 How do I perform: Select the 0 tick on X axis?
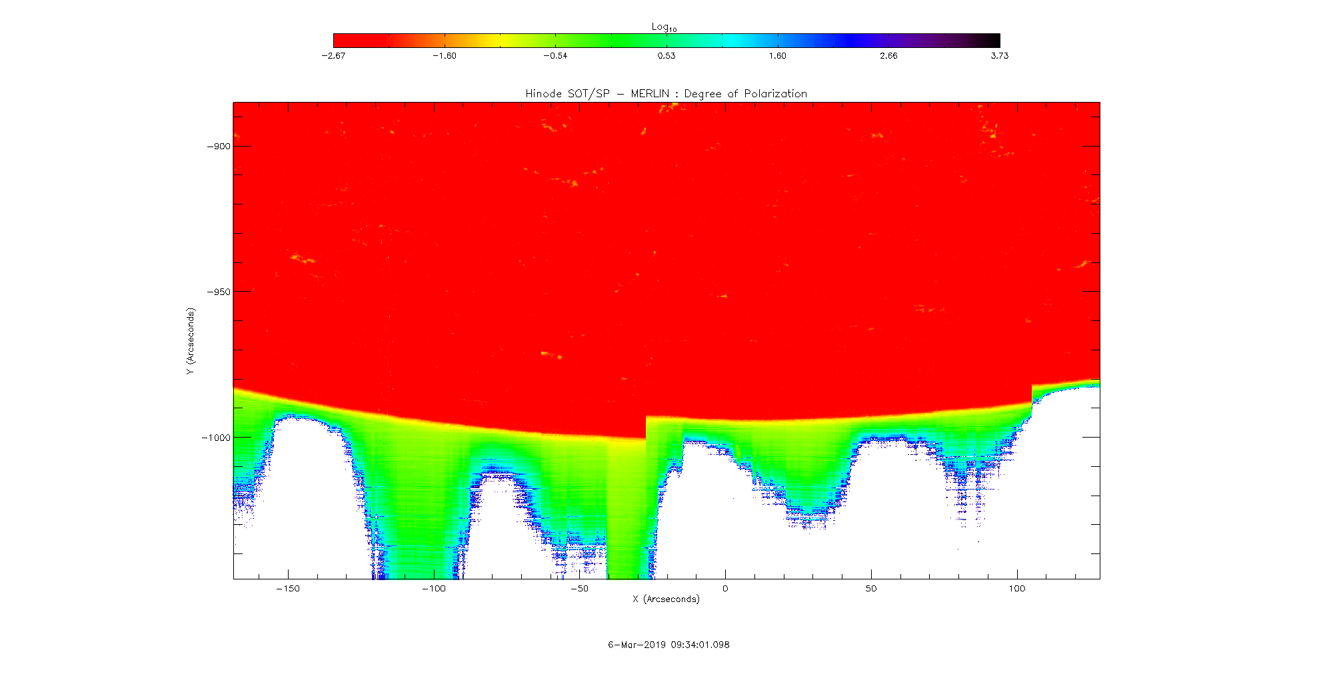coord(725,589)
